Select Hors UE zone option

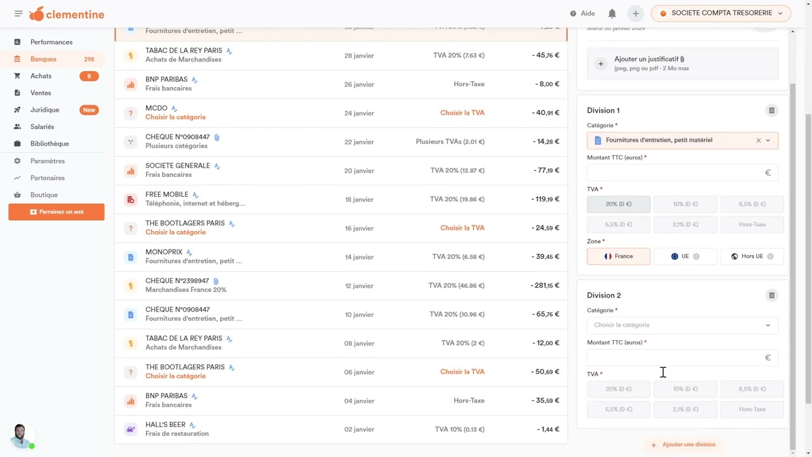coord(752,256)
